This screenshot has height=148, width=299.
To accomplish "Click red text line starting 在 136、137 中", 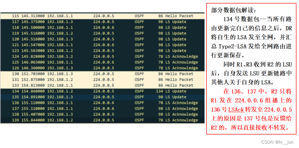I will click(257, 92).
